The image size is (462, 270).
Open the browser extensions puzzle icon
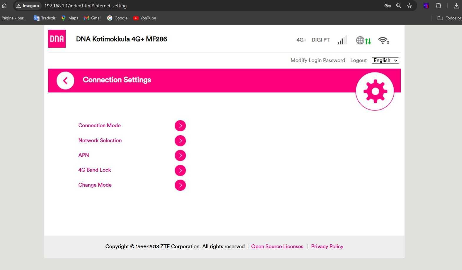[438, 6]
